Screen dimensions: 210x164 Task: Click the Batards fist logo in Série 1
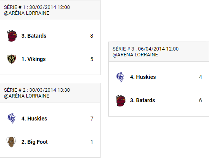coord(12,36)
